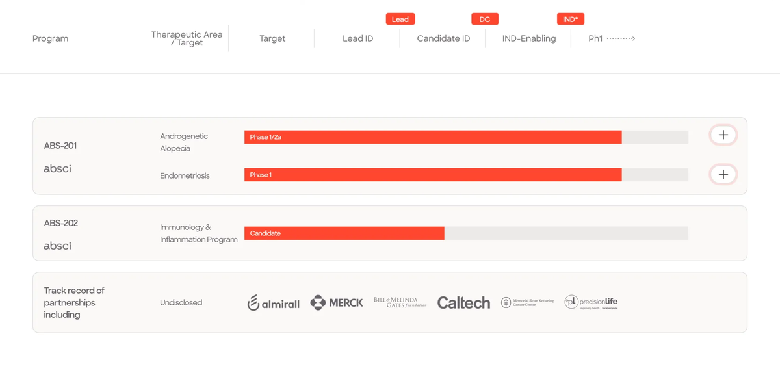Expand the Endometriosis row plus button
780x375 pixels.
723,174
